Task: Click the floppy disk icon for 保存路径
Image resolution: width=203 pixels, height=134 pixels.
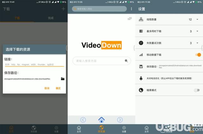Action: coord(141,67)
